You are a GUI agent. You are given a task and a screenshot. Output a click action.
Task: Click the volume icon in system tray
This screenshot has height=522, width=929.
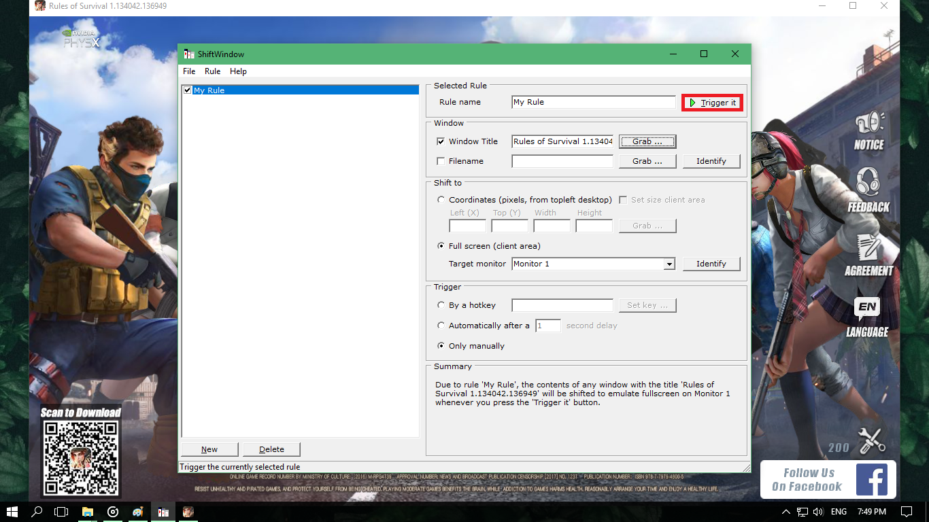pyautogui.click(x=818, y=512)
